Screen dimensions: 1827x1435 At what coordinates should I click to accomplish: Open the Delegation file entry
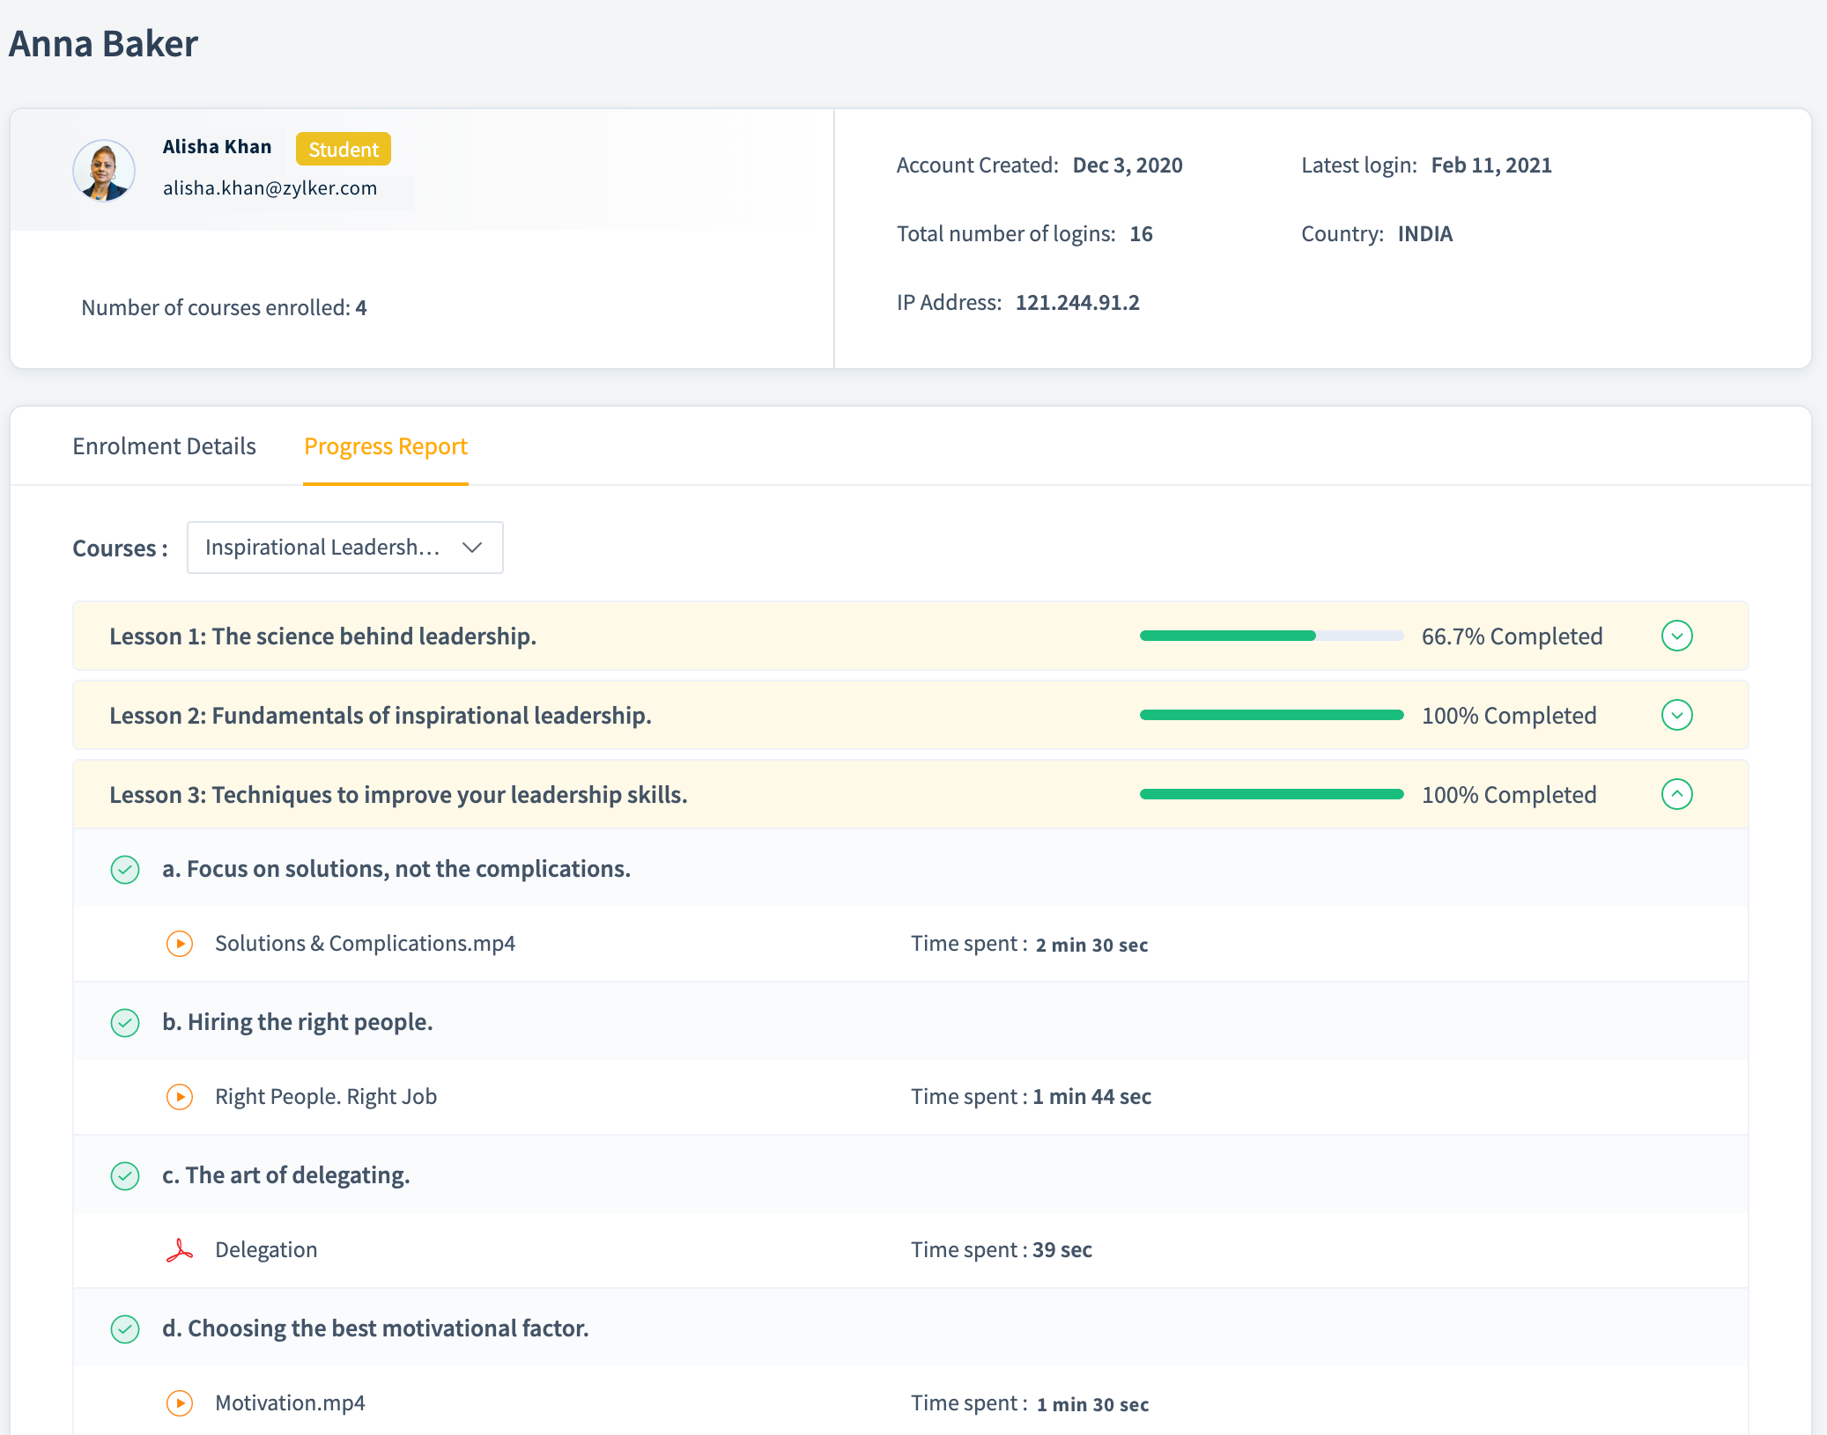click(x=266, y=1250)
